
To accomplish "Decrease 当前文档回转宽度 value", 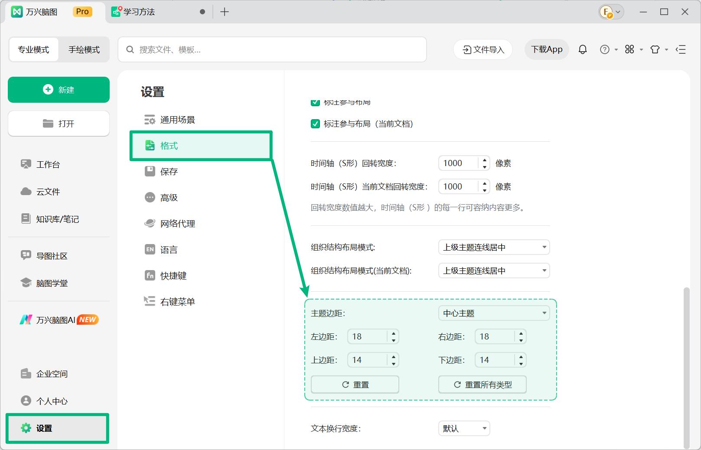I will [x=485, y=190].
